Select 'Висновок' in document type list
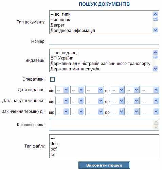The width and height of the screenshot is (162, 170). click(x=60, y=20)
